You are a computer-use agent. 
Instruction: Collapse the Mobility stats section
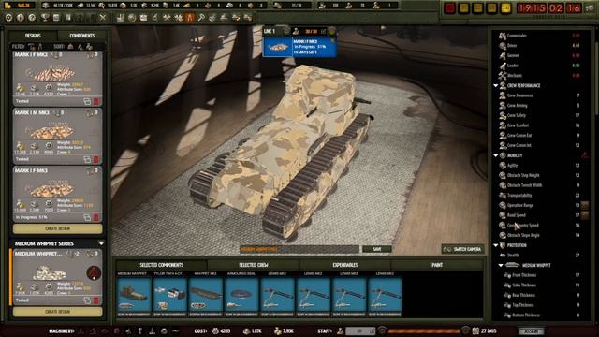495,155
